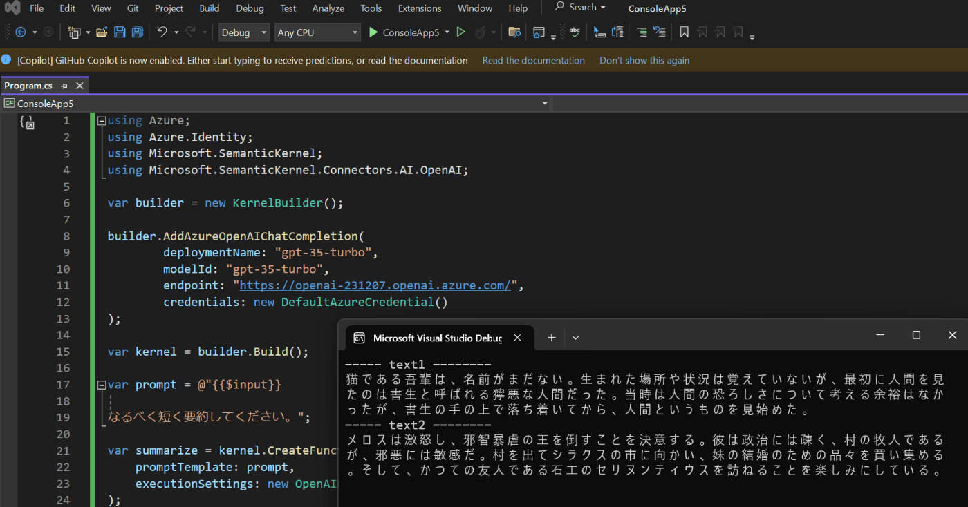Open Find in Files folder-search icon
The image size is (968, 507).
pos(514,32)
